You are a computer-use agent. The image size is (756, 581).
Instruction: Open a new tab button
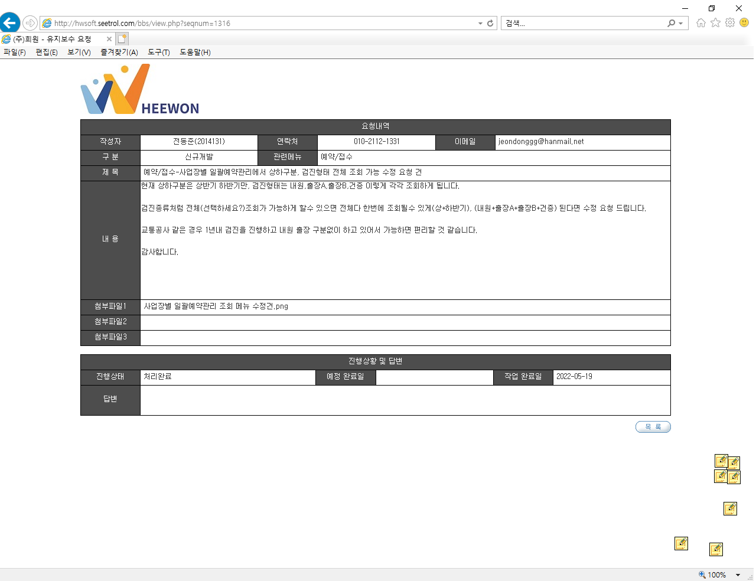click(x=122, y=39)
